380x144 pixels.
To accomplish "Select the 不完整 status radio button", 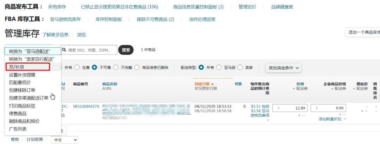I will click(115, 67).
